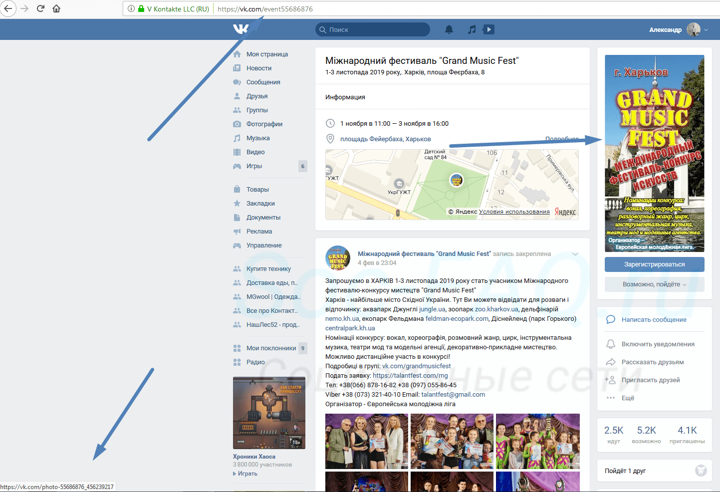
Task: Open Все про Контакт group link
Action: (x=272, y=310)
